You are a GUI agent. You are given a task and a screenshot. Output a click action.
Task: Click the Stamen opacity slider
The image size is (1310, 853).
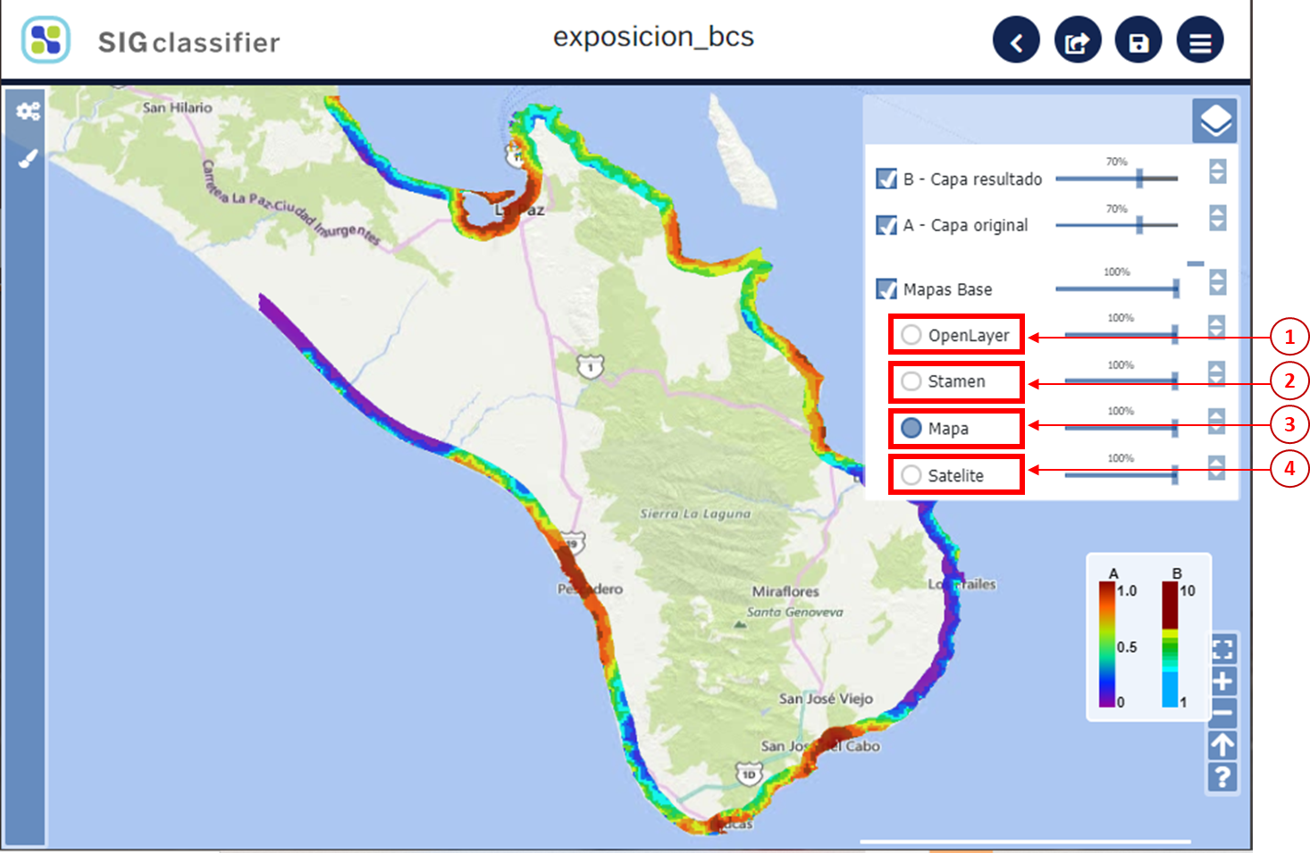click(x=1121, y=381)
